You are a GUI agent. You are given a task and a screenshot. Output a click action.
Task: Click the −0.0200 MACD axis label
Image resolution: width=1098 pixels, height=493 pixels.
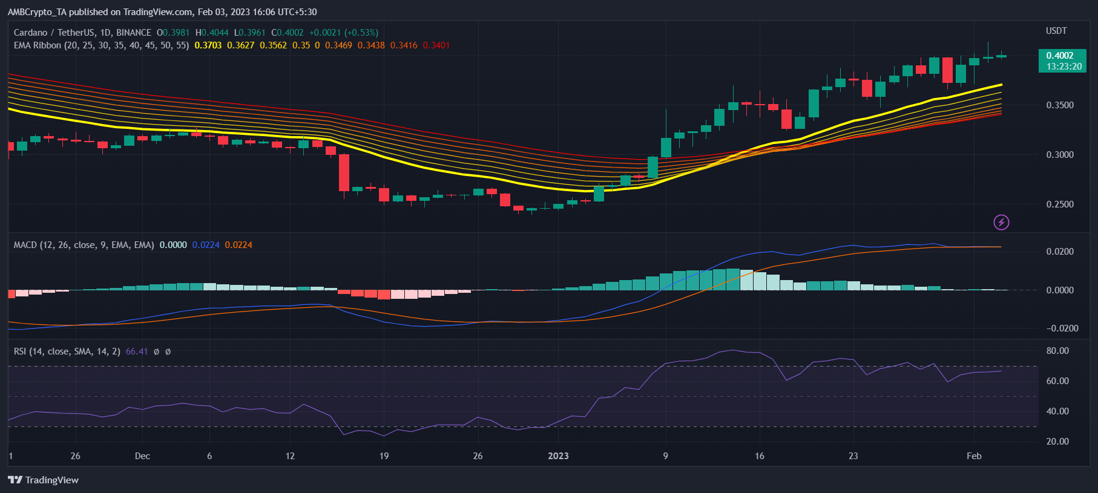point(1062,328)
